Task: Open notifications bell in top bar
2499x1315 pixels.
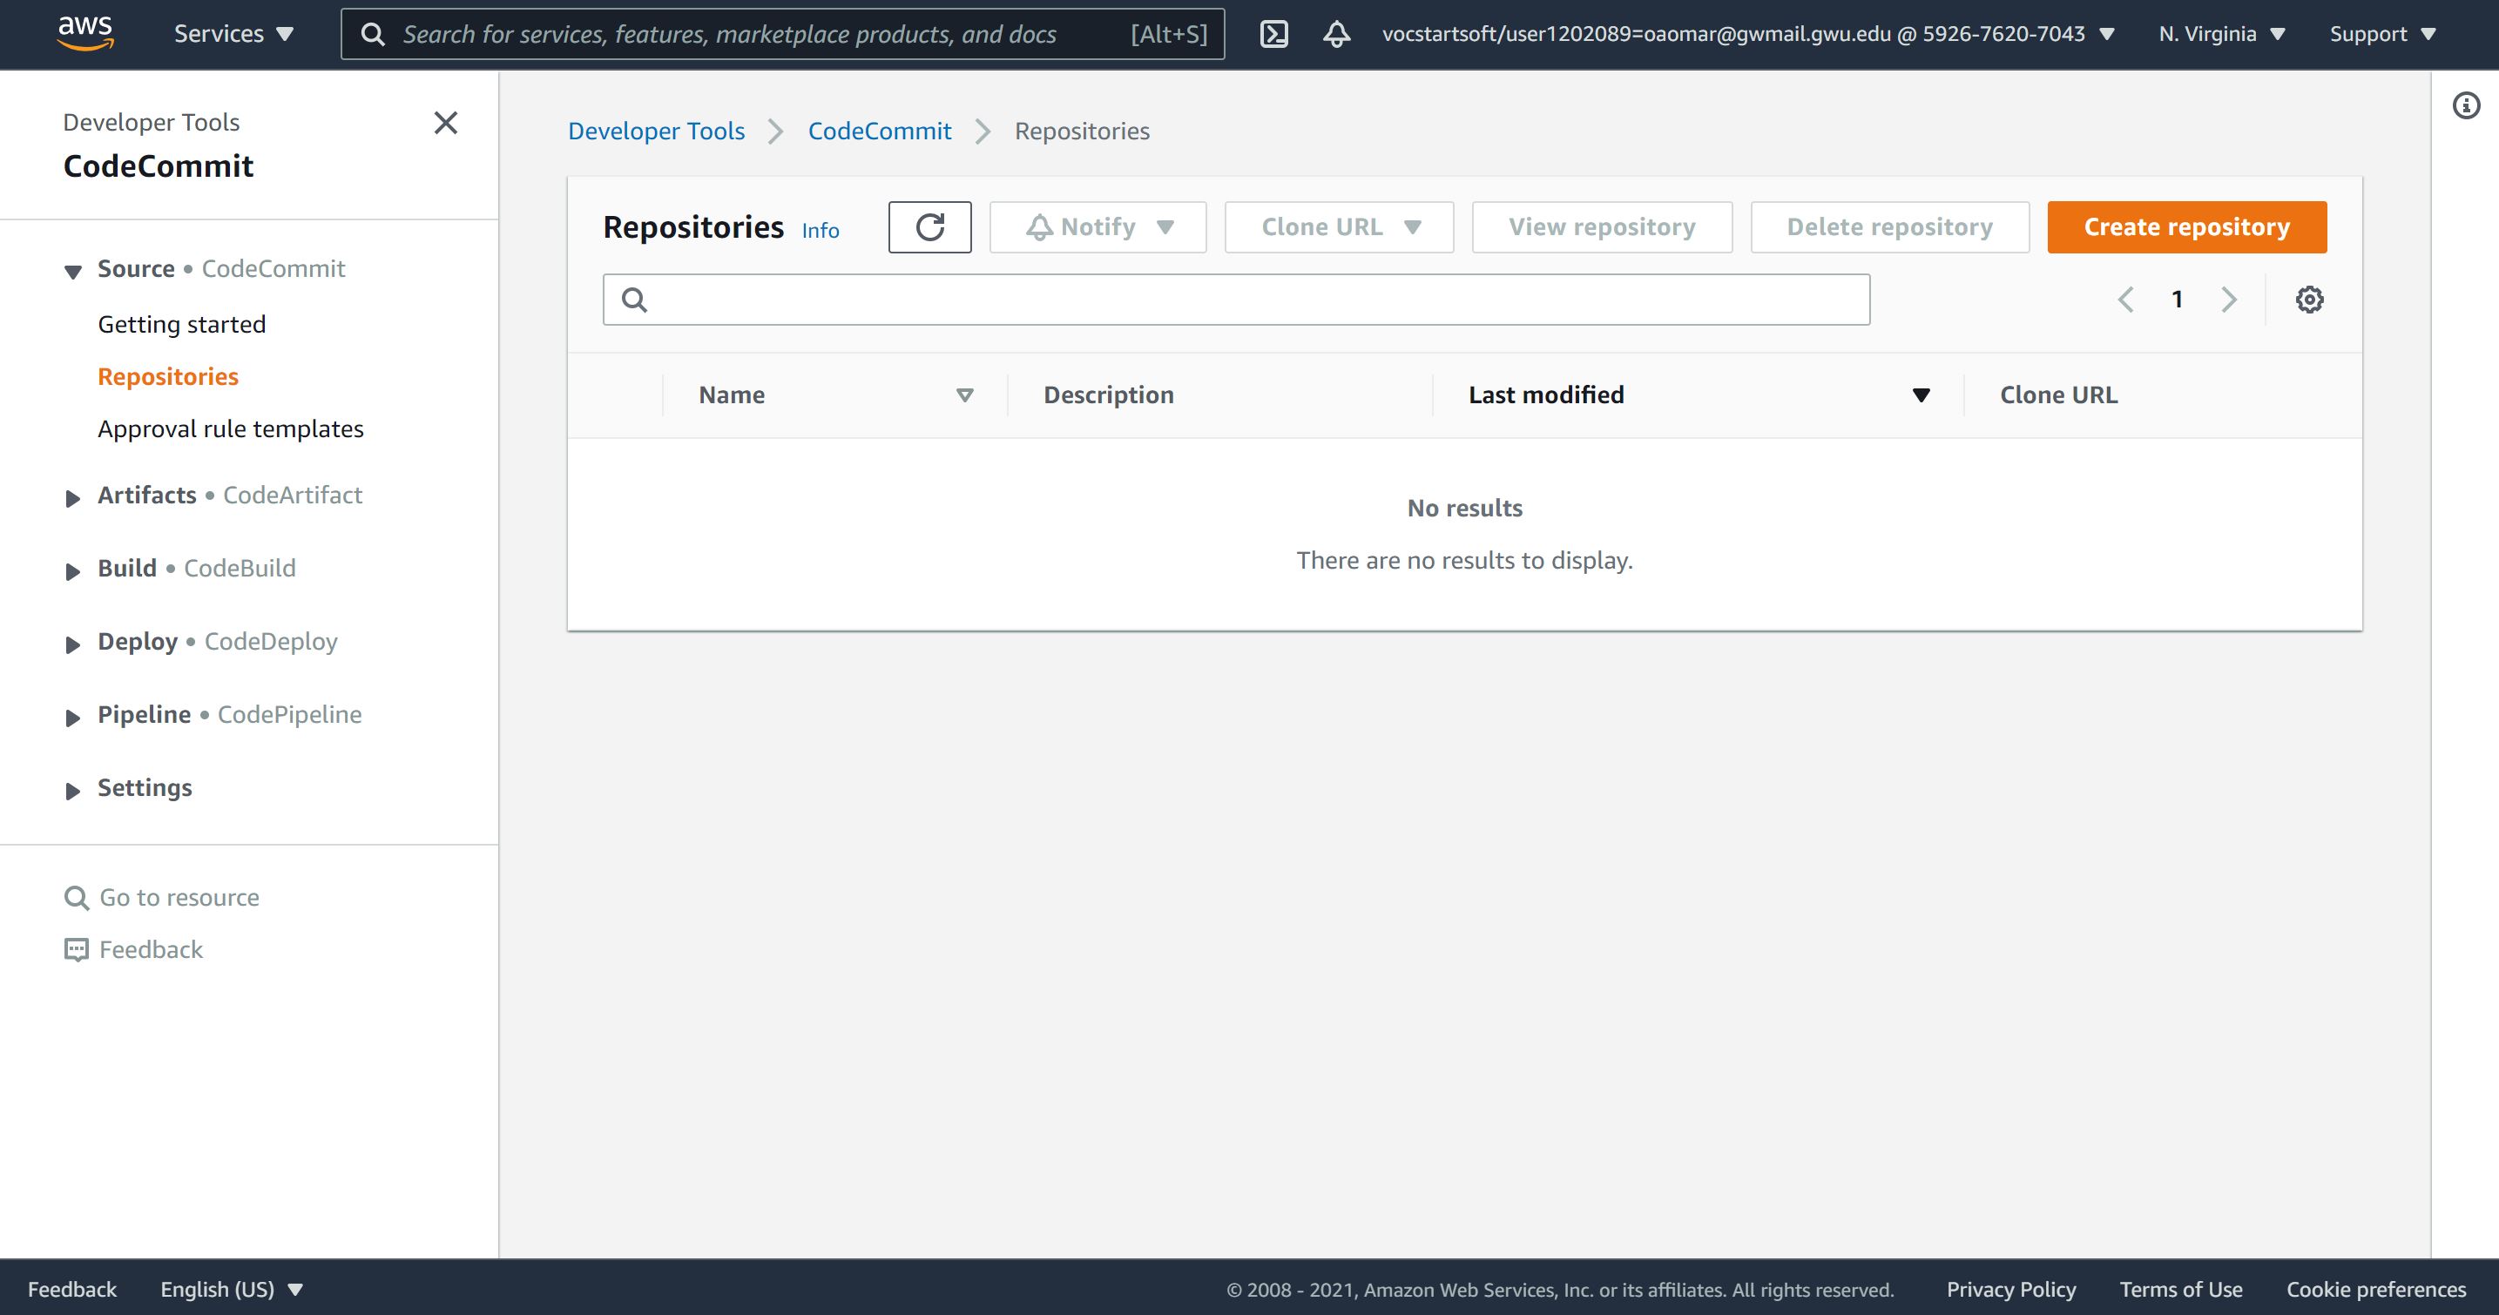Action: pyautogui.click(x=1337, y=34)
